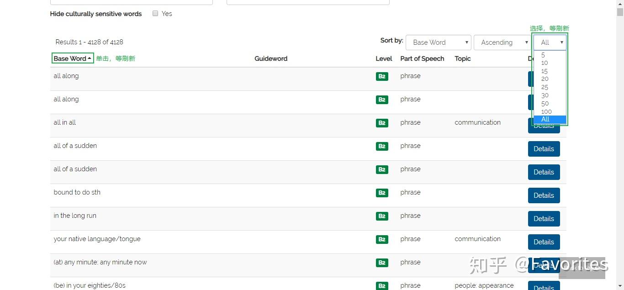
Task: Click the "Part of Speech" column header
Action: click(422, 58)
